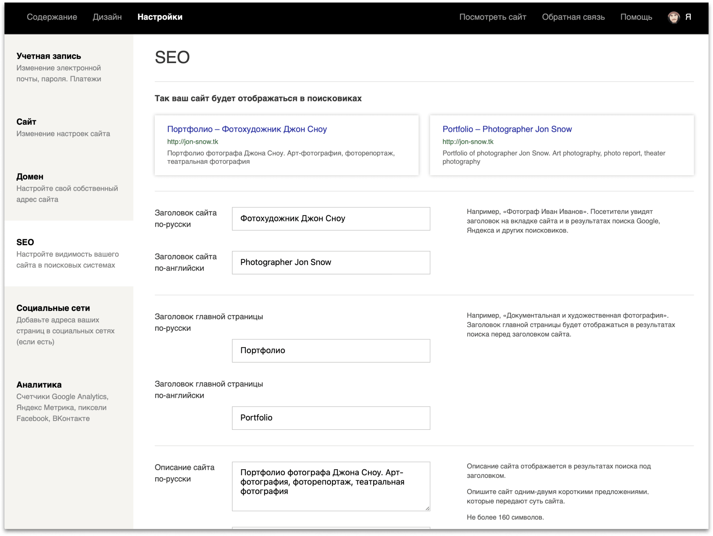Screen dimensions: 713x536
Task: Open Социальные сети section
Action: tap(53, 308)
